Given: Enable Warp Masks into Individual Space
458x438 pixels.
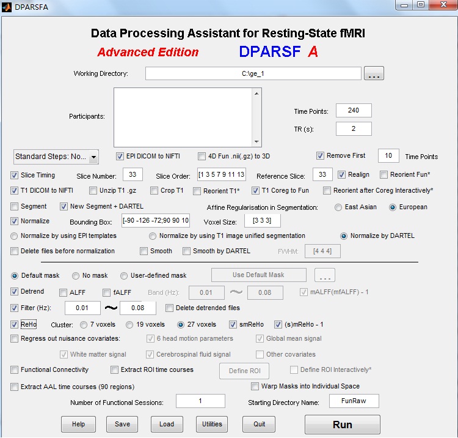Looking at the screenshot, I should 255,386.
